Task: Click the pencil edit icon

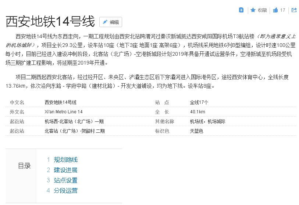Action: pyautogui.click(x=105, y=22)
